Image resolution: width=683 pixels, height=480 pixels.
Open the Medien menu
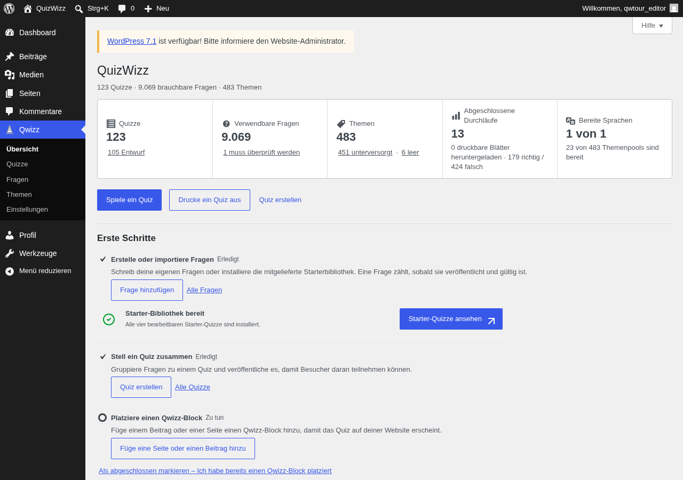click(x=43, y=75)
